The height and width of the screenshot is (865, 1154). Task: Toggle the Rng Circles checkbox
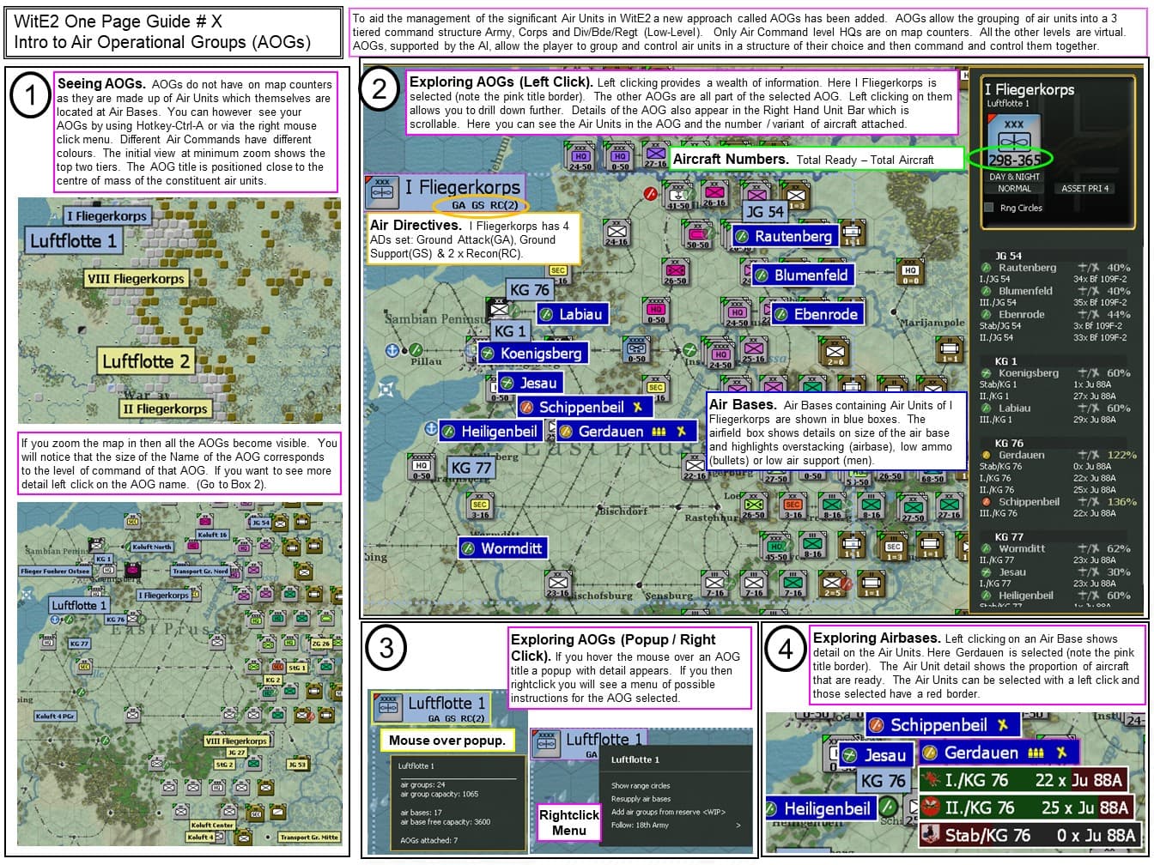tap(989, 208)
